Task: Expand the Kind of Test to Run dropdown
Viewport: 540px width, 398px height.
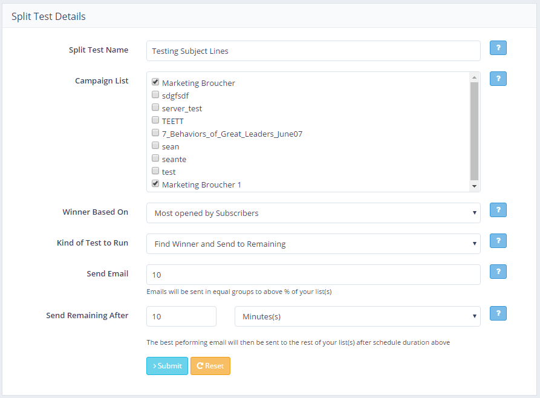Action: click(313, 244)
